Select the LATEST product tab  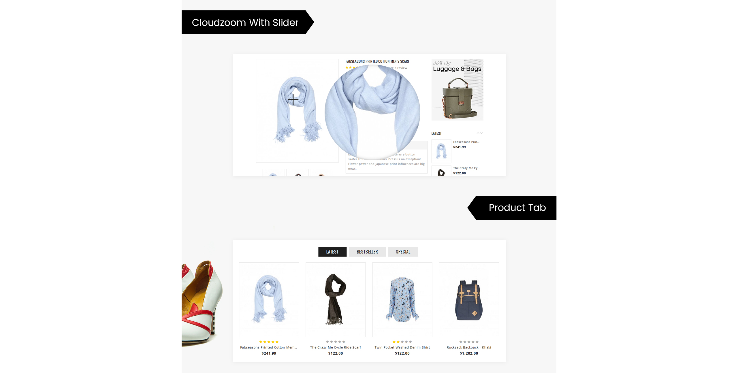pyautogui.click(x=332, y=252)
